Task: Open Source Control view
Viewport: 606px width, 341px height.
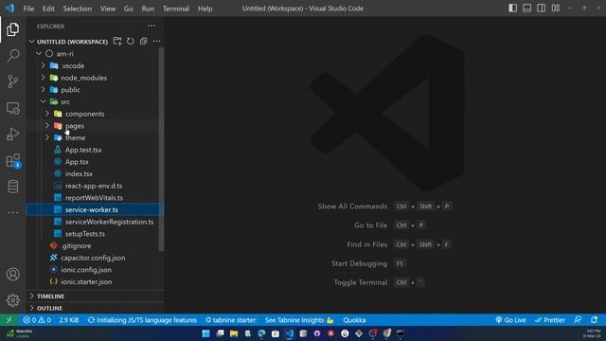Action: click(x=12, y=81)
